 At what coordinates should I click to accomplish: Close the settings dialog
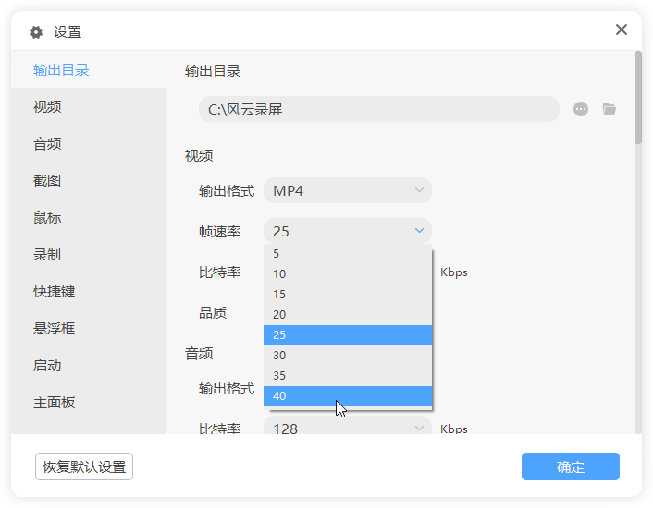(x=622, y=30)
